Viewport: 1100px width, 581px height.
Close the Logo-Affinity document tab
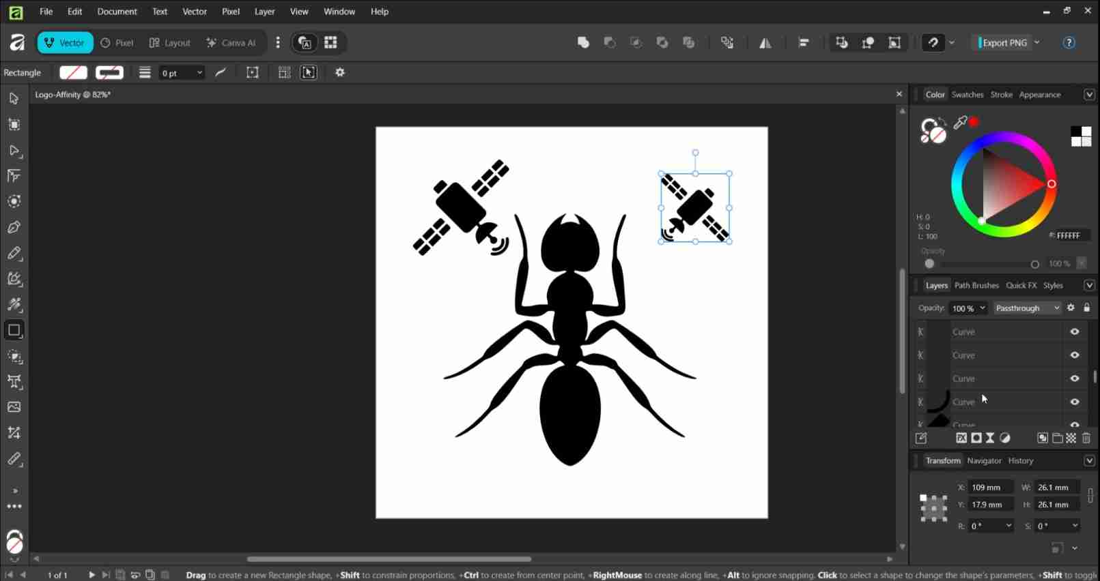[899, 94]
